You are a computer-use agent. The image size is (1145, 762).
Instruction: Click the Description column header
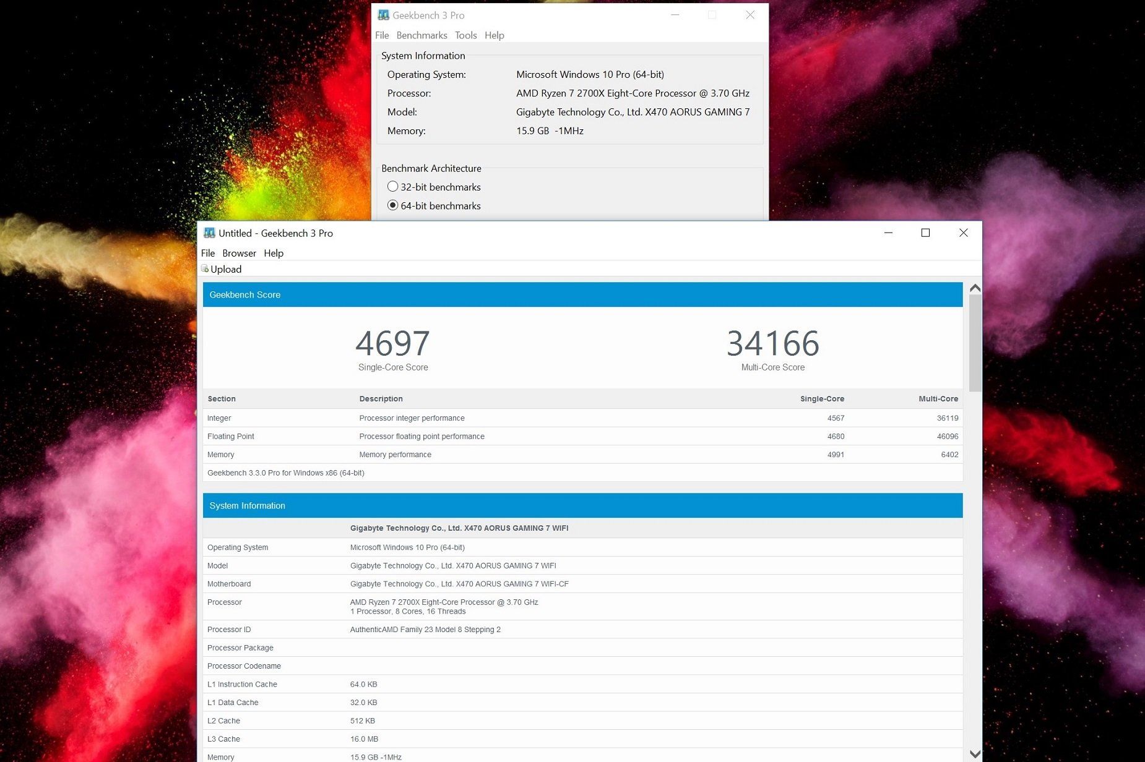click(x=381, y=399)
